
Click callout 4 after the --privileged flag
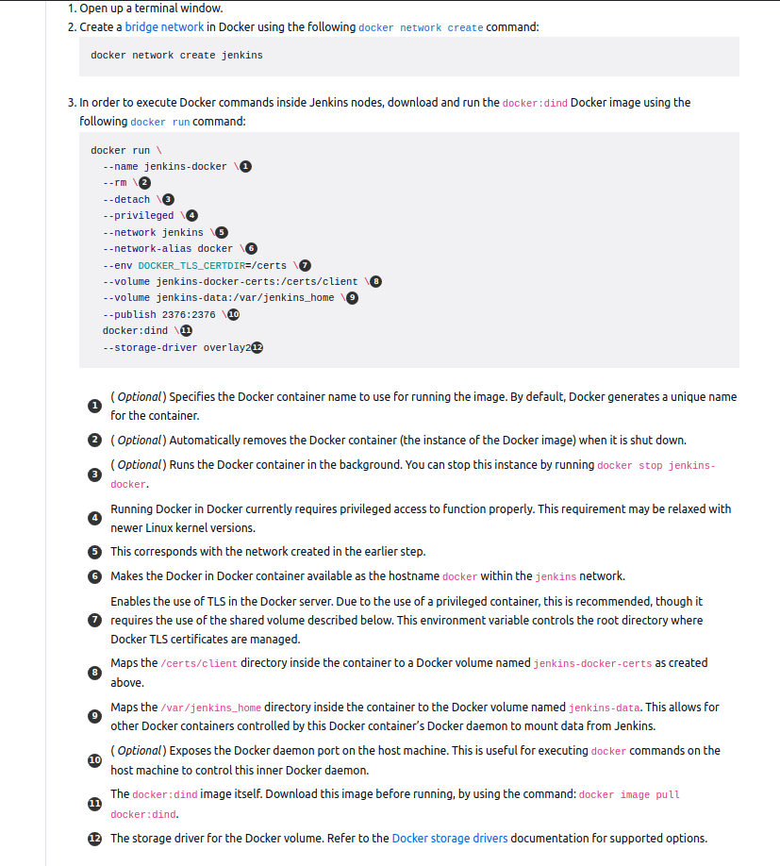point(191,216)
